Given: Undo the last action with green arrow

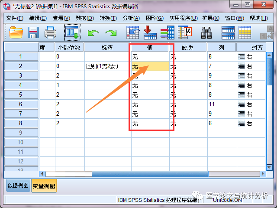Looking at the screenshot, I should pos(93,33).
